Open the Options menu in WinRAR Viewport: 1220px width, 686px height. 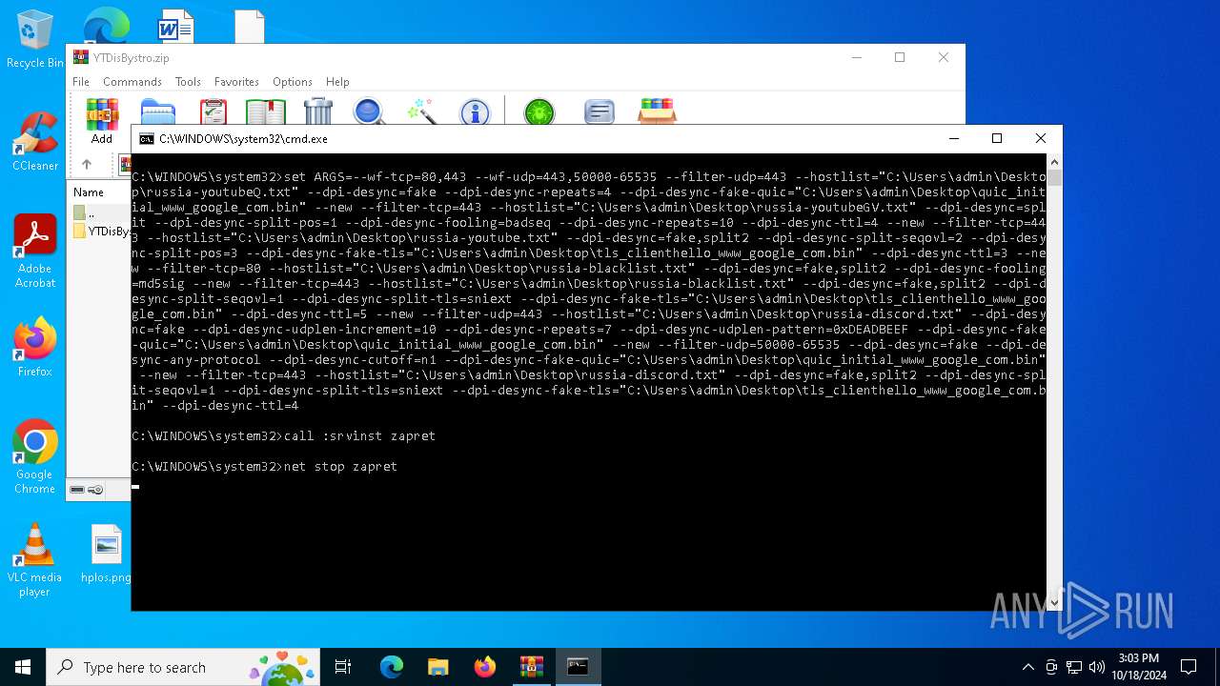(293, 82)
